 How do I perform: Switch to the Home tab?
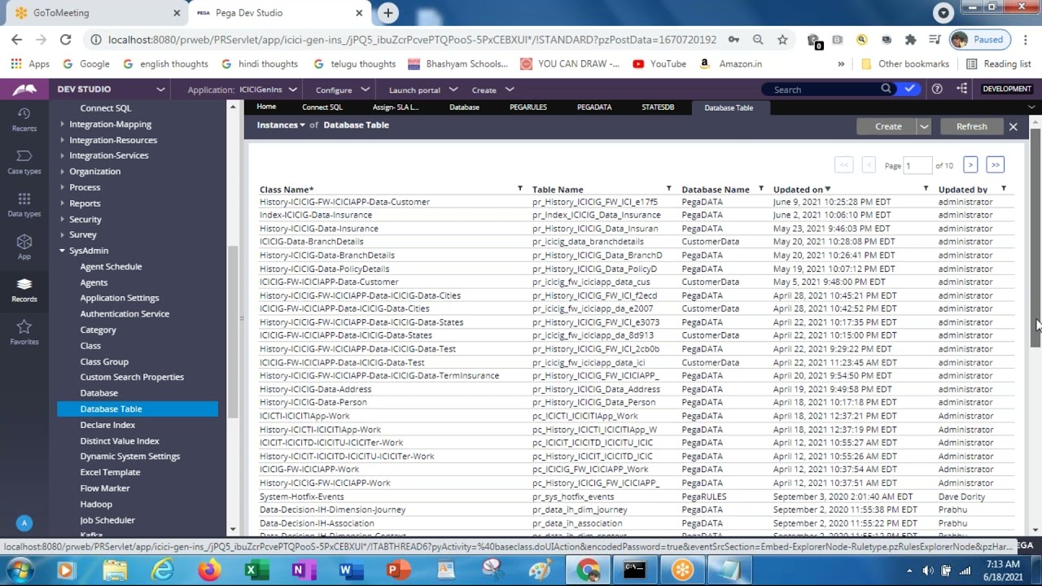266,107
